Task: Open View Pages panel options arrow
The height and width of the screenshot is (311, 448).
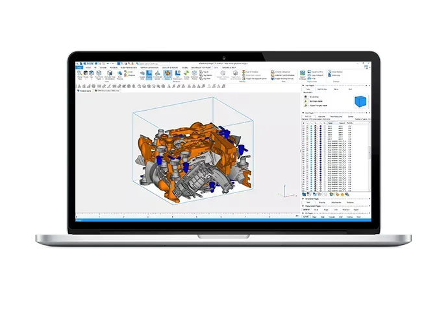Action: pos(369,86)
